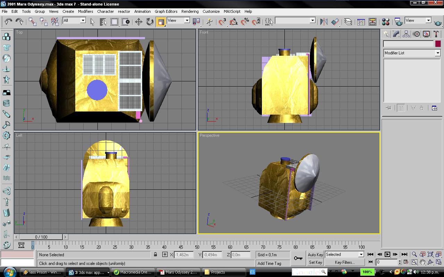Click the object color swatch
Image resolution: width=444 pixels, height=277 pixels.
click(x=438, y=44)
